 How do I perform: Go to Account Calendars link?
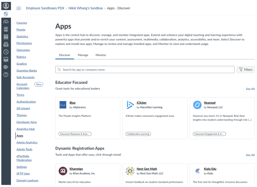(23, 86)
